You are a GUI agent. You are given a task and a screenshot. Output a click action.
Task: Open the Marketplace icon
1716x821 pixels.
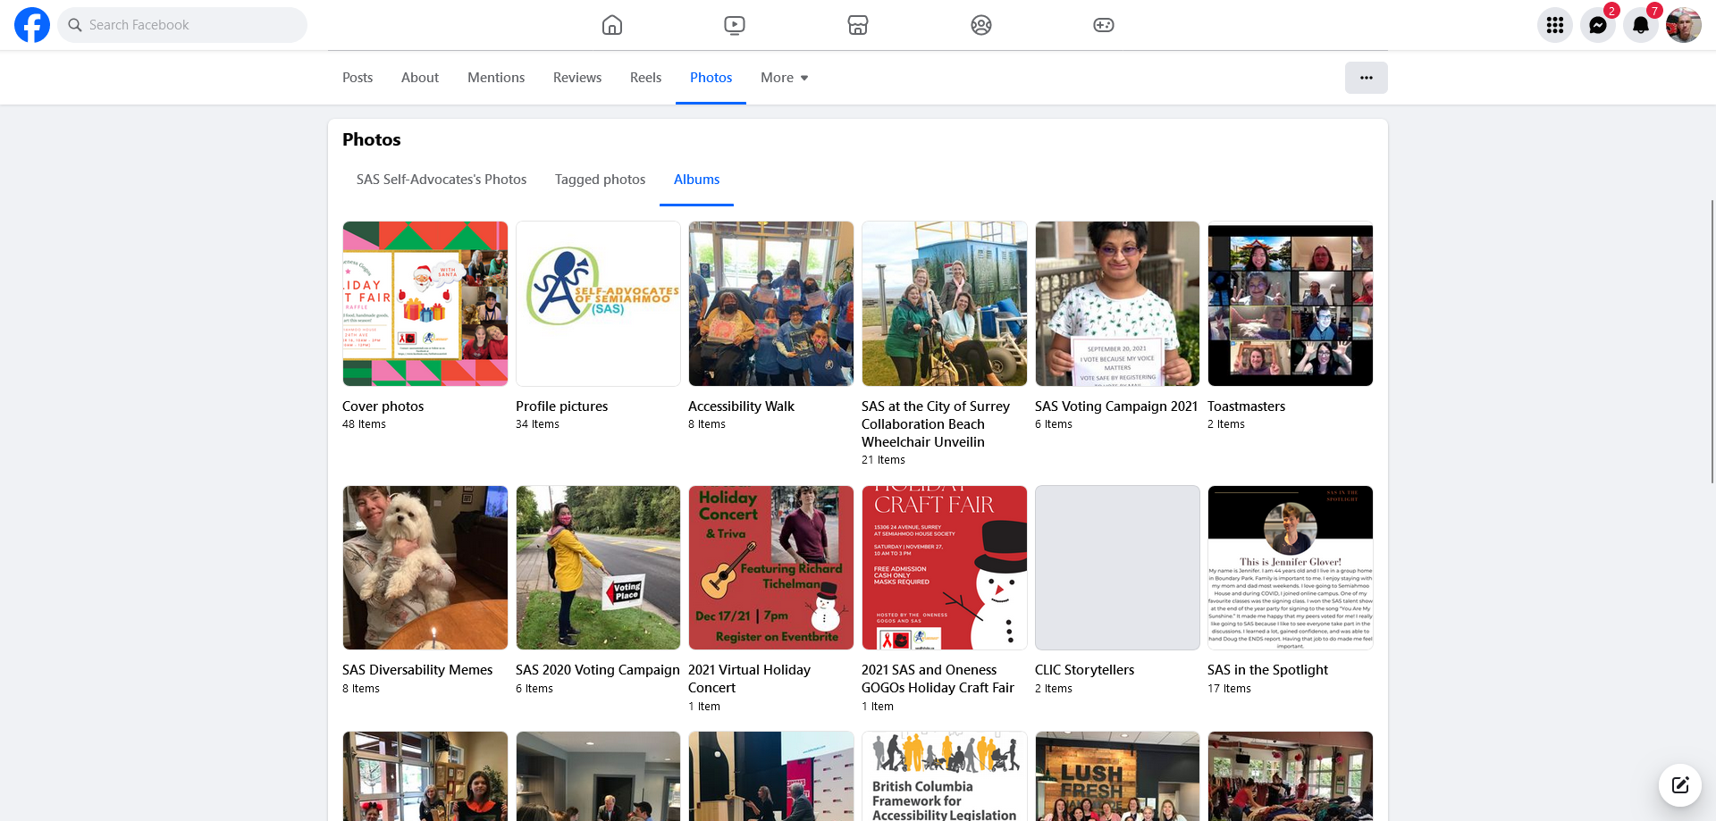(x=858, y=25)
